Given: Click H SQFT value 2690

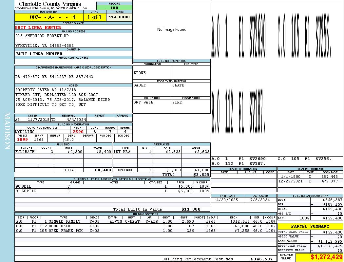Looking at the screenshot, I should [x=78, y=132].
